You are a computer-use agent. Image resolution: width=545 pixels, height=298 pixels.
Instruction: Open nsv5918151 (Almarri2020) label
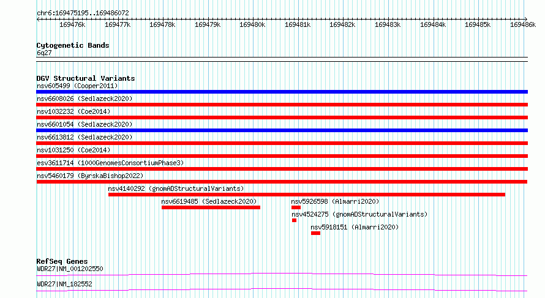click(355, 227)
